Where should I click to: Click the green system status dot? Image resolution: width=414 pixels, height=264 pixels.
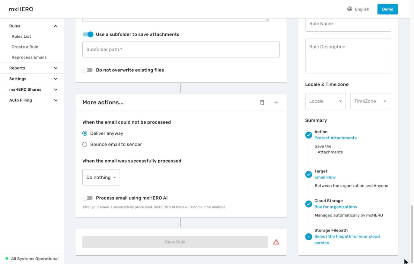coord(7,259)
